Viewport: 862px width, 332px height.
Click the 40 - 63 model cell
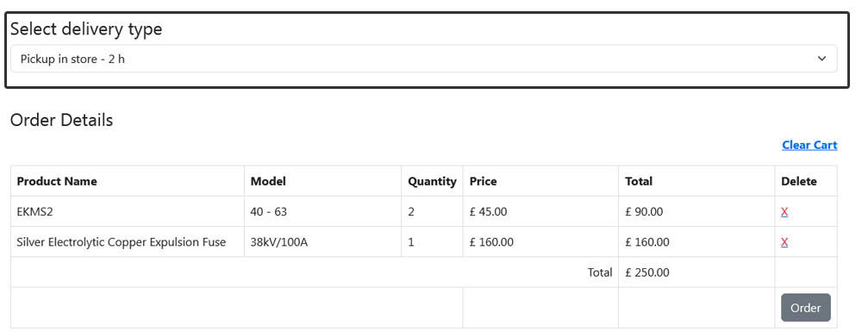point(322,211)
